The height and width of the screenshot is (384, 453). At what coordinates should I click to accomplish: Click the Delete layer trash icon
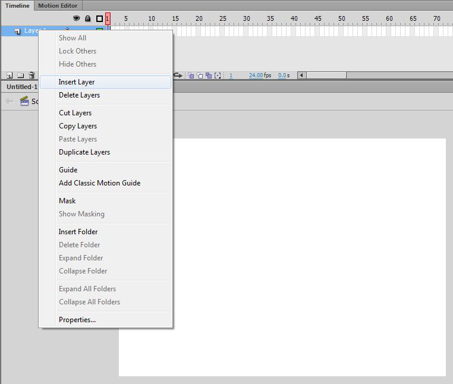click(x=32, y=75)
